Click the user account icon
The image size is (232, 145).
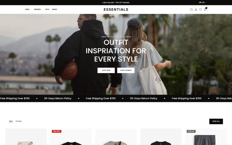click(x=196, y=10)
